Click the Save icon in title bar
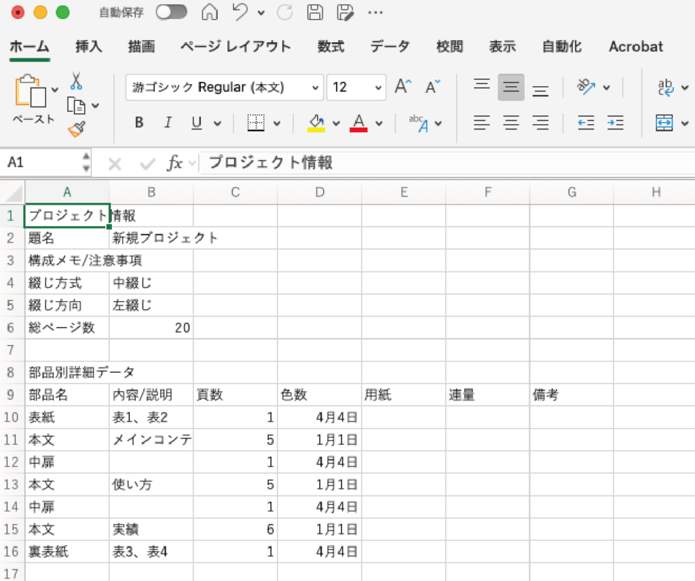Image resolution: width=695 pixels, height=581 pixels. click(314, 12)
